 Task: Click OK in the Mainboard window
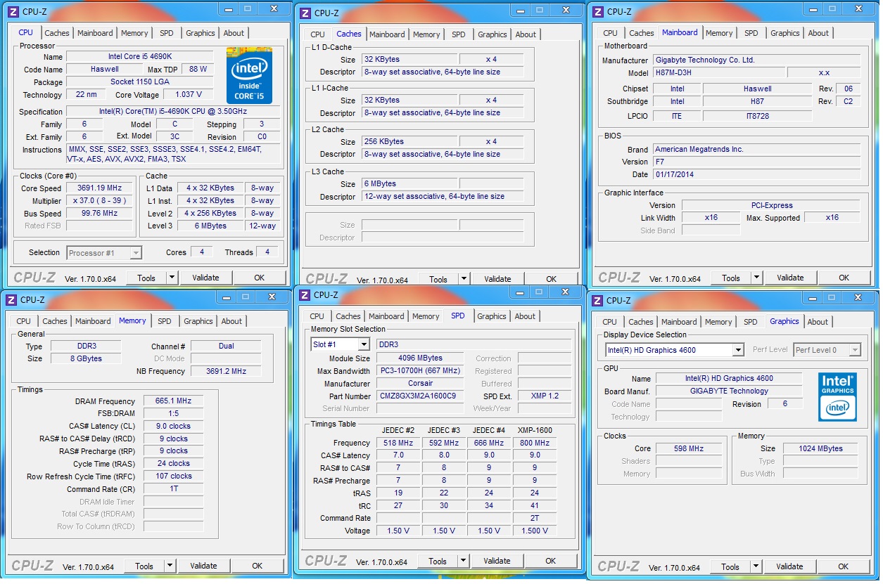pyautogui.click(x=844, y=278)
